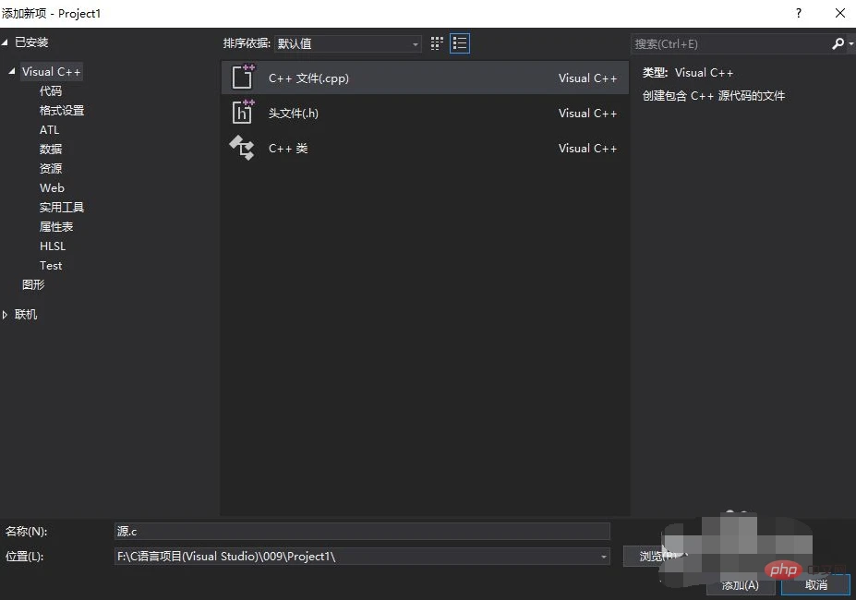
Task: Open dialog help via question mark icon
Action: [x=798, y=13]
